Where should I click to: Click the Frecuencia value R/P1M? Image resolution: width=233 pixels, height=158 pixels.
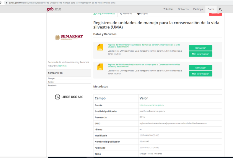coord(142,117)
